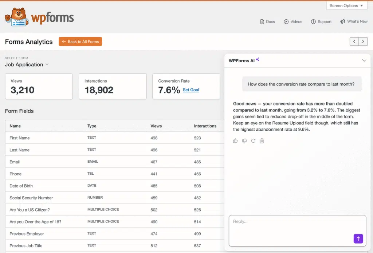Image resolution: width=373 pixels, height=253 pixels.
Task: Select the Email field name
Action: 15,162
